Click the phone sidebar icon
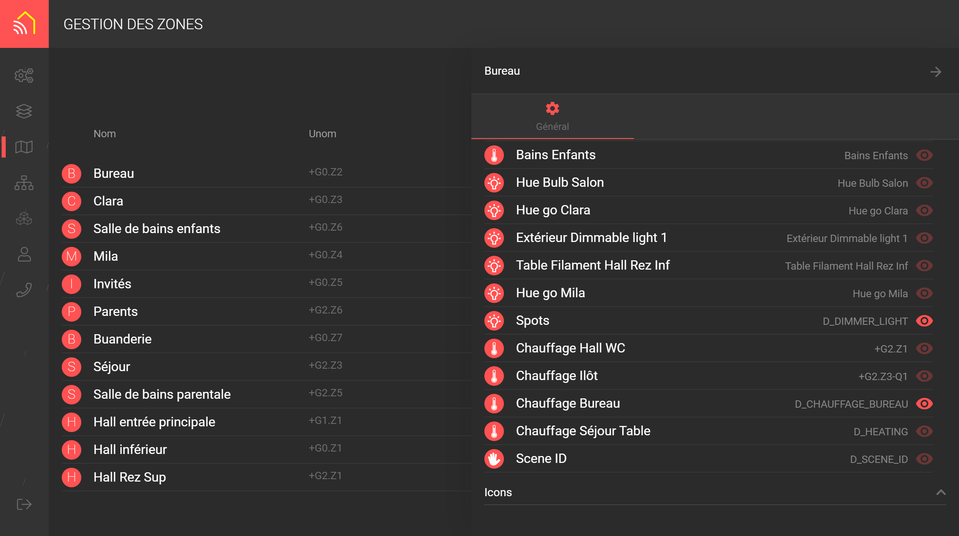959x536 pixels. pos(24,290)
